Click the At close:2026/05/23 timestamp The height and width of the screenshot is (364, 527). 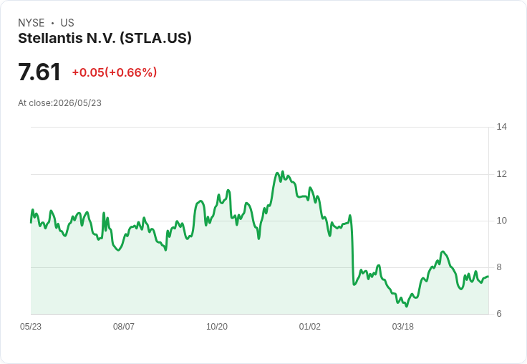click(x=60, y=103)
